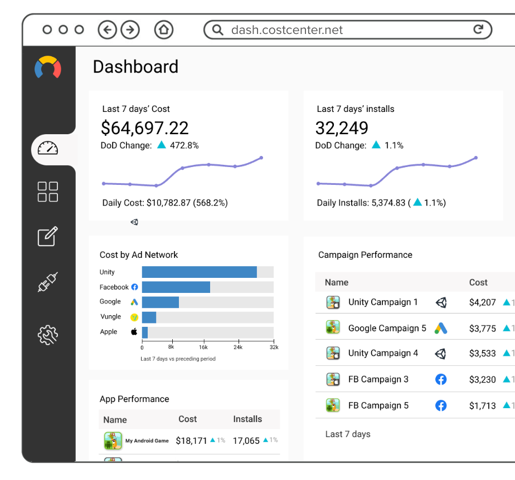Click app thumbnail in Unity Campaign 1 row
This screenshot has width=515, height=480.
[x=333, y=302]
